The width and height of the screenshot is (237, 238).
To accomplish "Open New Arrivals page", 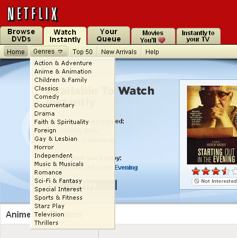I will coord(119,52).
